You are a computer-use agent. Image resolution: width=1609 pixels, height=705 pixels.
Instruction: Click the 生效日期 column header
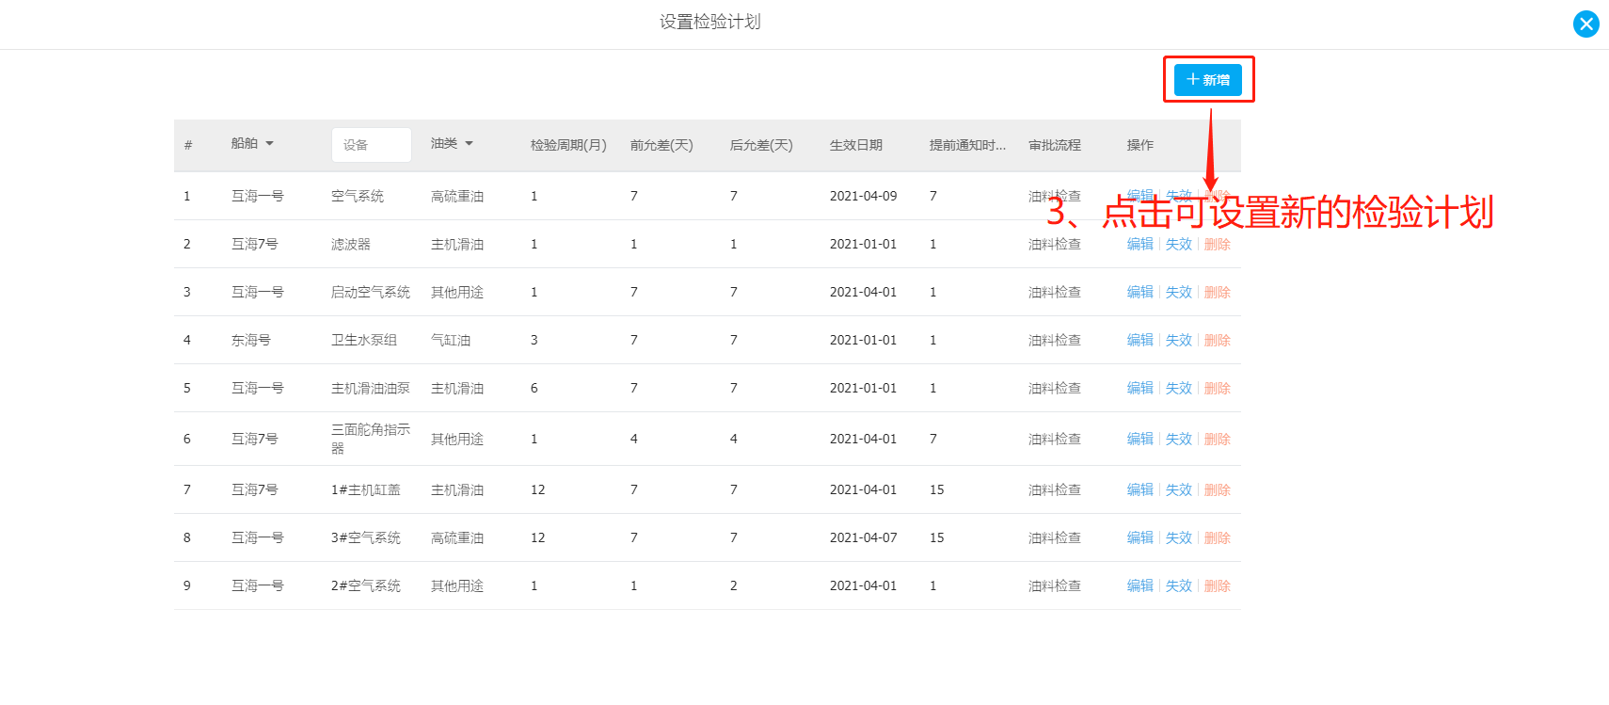[x=856, y=145]
